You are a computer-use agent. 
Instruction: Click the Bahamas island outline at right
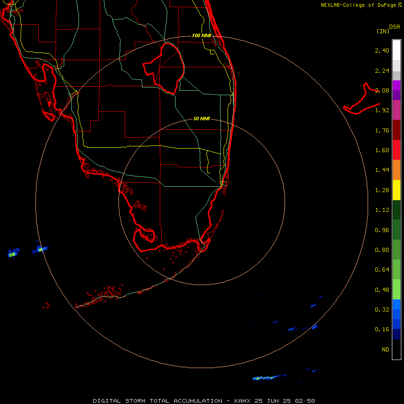click(x=361, y=98)
